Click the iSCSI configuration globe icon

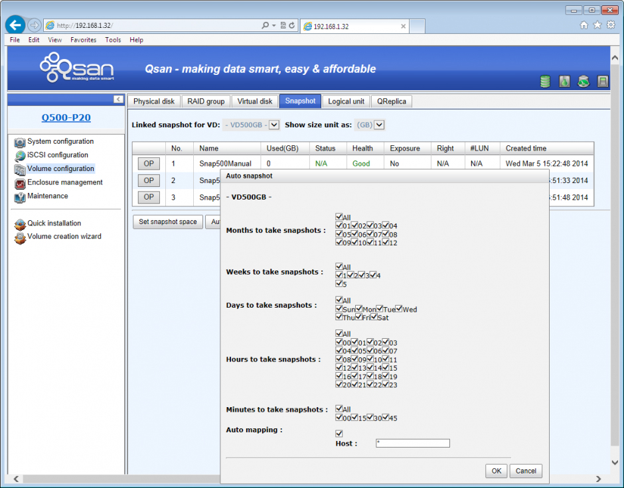[x=19, y=156]
